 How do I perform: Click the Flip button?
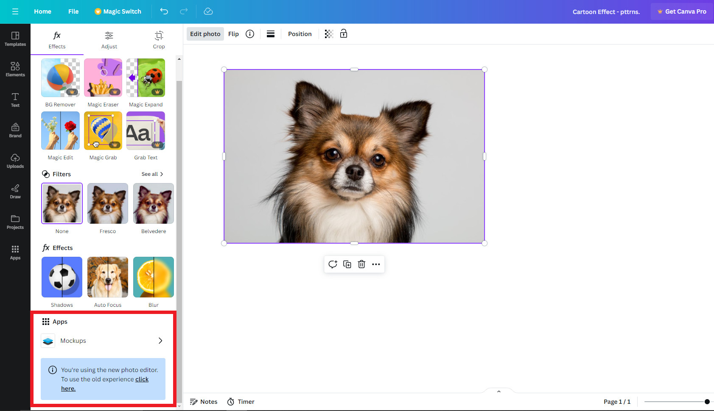click(x=233, y=34)
